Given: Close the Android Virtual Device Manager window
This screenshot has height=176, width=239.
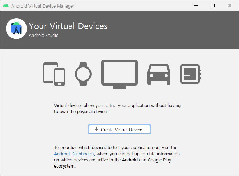Looking at the screenshot, I should coord(230,6).
